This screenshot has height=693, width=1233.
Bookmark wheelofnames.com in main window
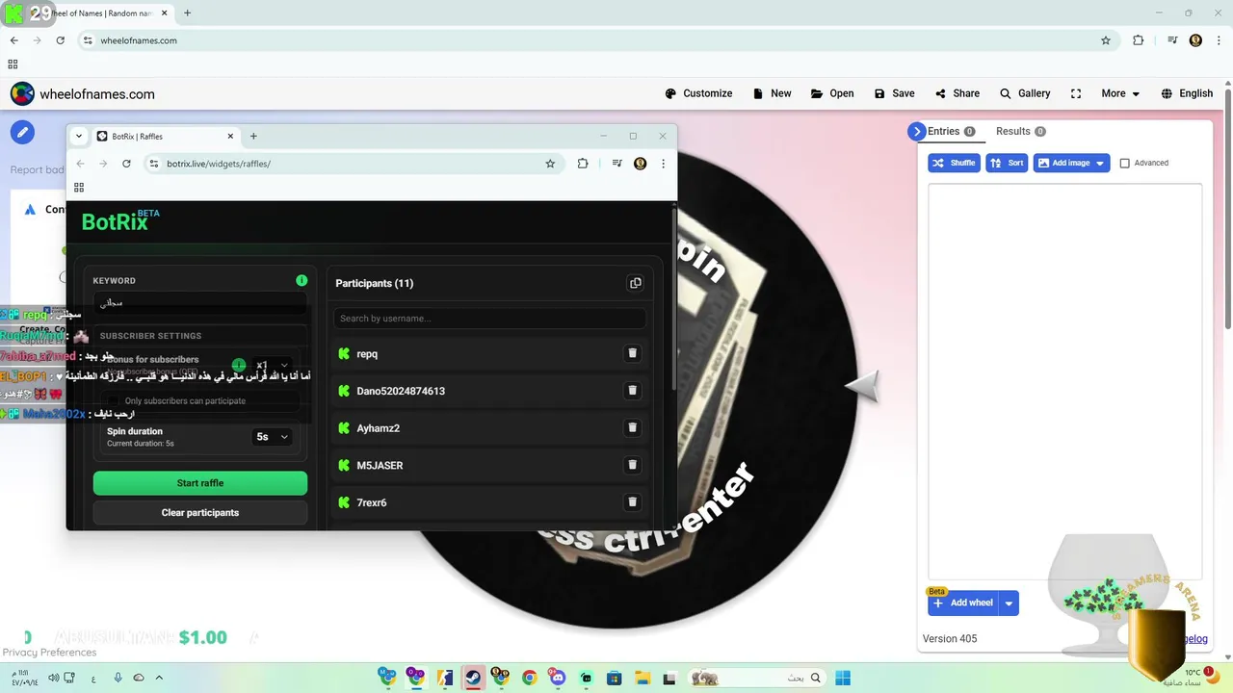point(1106,40)
